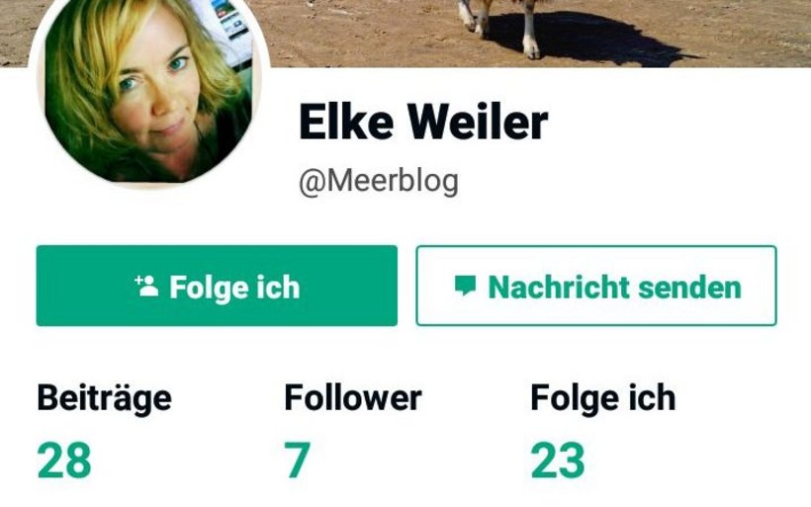Open the cover photo banner at the top

405,33
